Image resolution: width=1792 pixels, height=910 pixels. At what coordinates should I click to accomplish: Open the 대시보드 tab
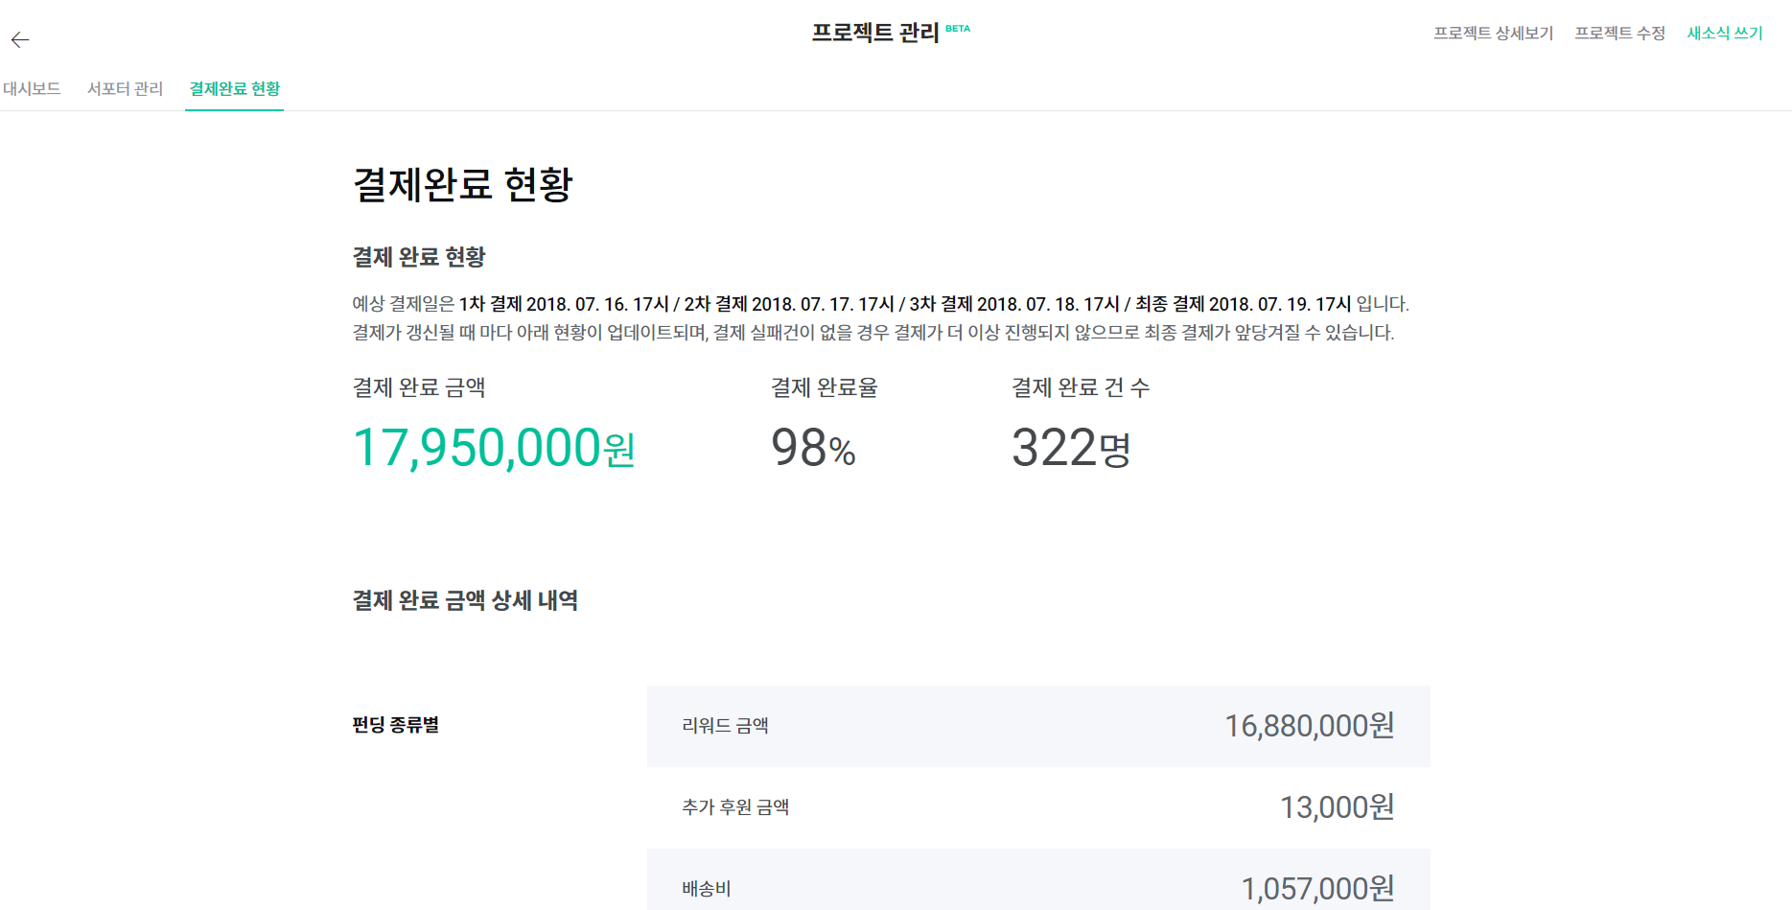tap(32, 88)
